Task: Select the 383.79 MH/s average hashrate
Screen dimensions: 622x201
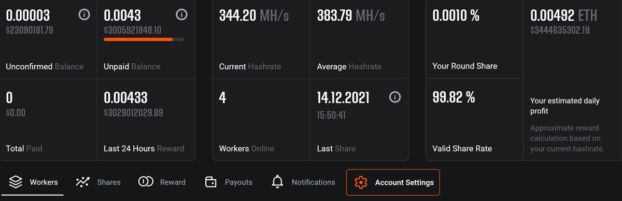Action: [351, 16]
